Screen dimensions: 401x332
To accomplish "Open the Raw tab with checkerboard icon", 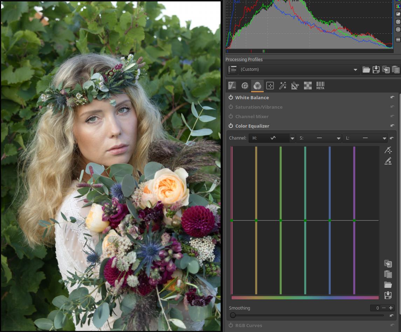I will coord(307,86).
